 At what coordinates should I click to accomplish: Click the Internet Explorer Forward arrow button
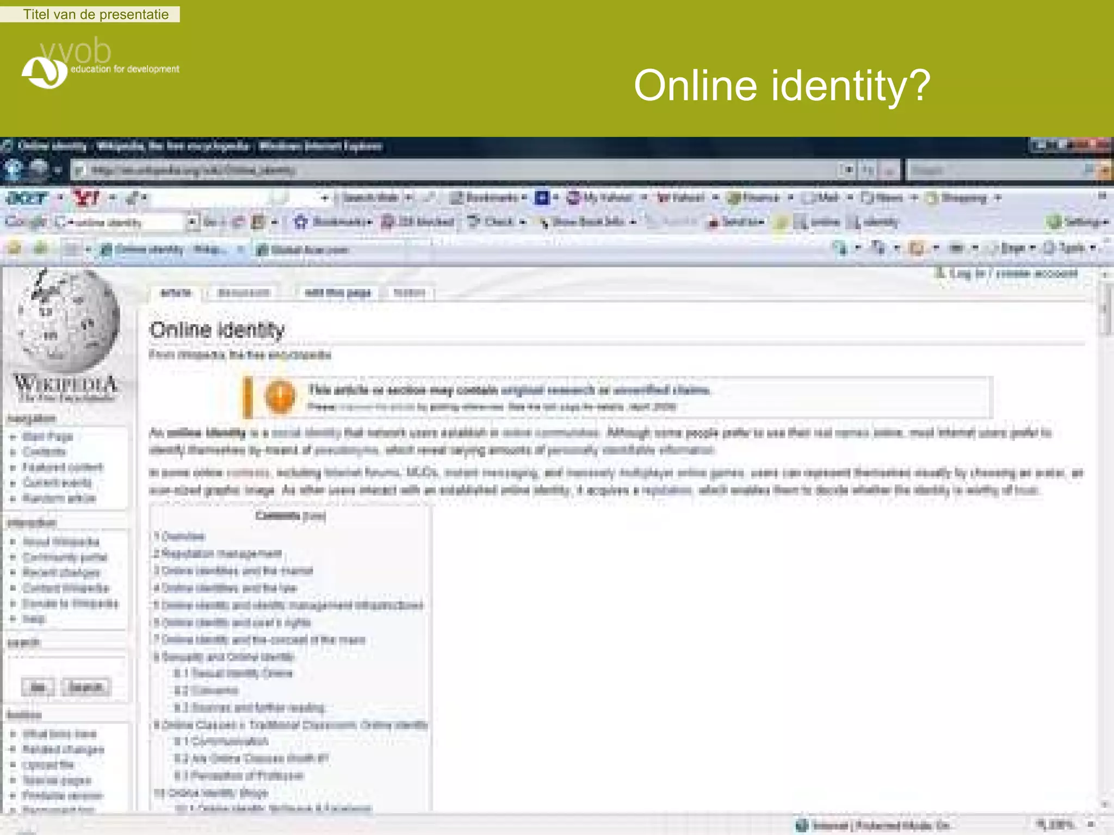pos(38,170)
